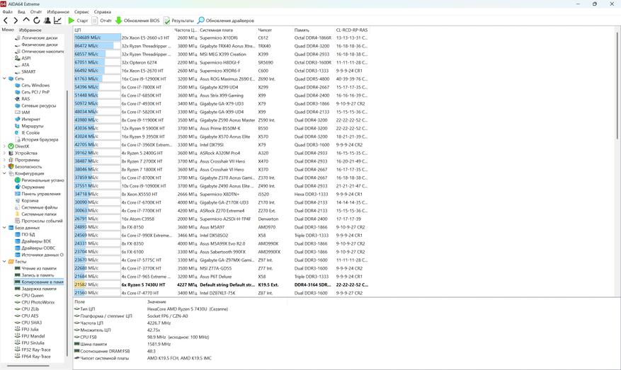Image resolution: width=621 pixels, height=370 pixels.
Task: Go up one level with the up arrow icon
Action: click(x=26, y=20)
